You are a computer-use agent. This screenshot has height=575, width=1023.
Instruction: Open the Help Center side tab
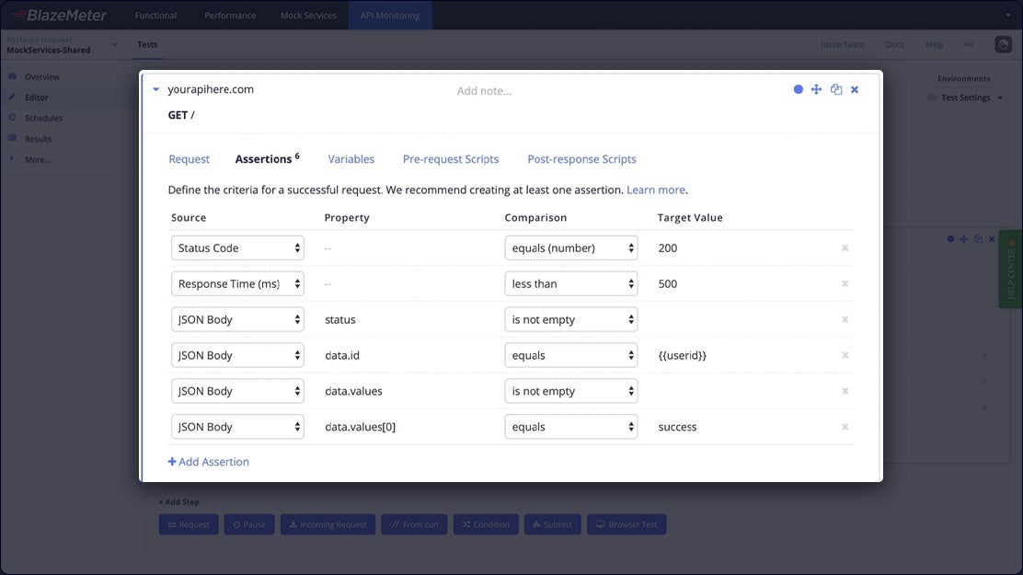[1011, 269]
